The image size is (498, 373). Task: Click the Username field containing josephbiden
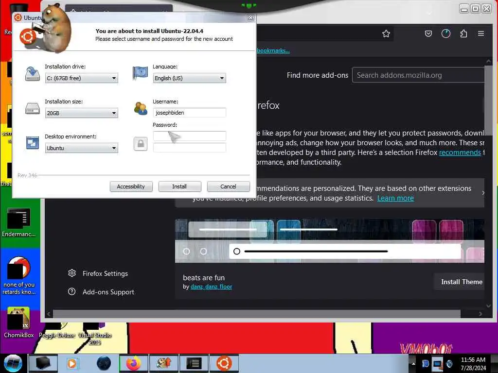point(189,113)
